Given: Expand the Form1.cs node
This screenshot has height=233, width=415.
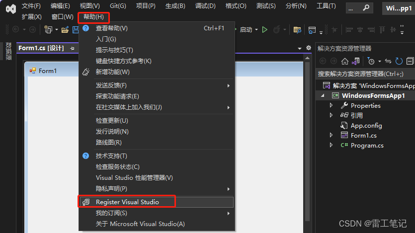Looking at the screenshot, I should (x=331, y=135).
